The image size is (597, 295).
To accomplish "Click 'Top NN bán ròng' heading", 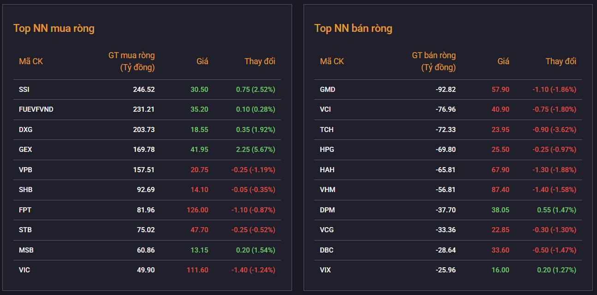I will click(x=353, y=28).
